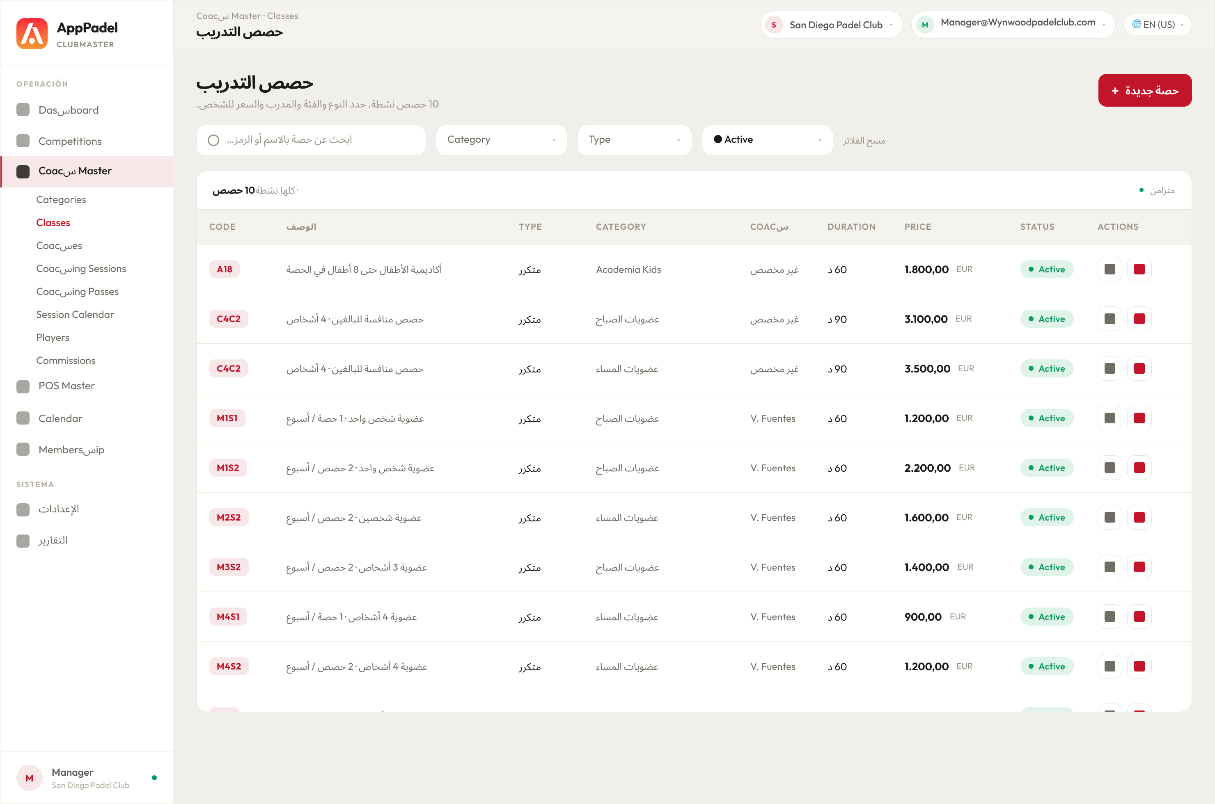Edit the M2S2 class entry
The image size is (1215, 804).
[x=1110, y=517]
